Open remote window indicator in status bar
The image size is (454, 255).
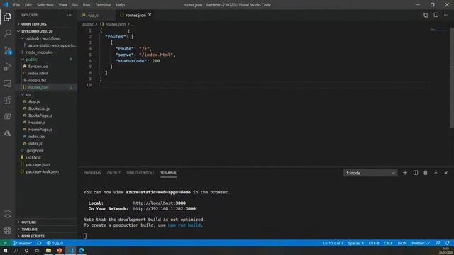tap(5, 243)
